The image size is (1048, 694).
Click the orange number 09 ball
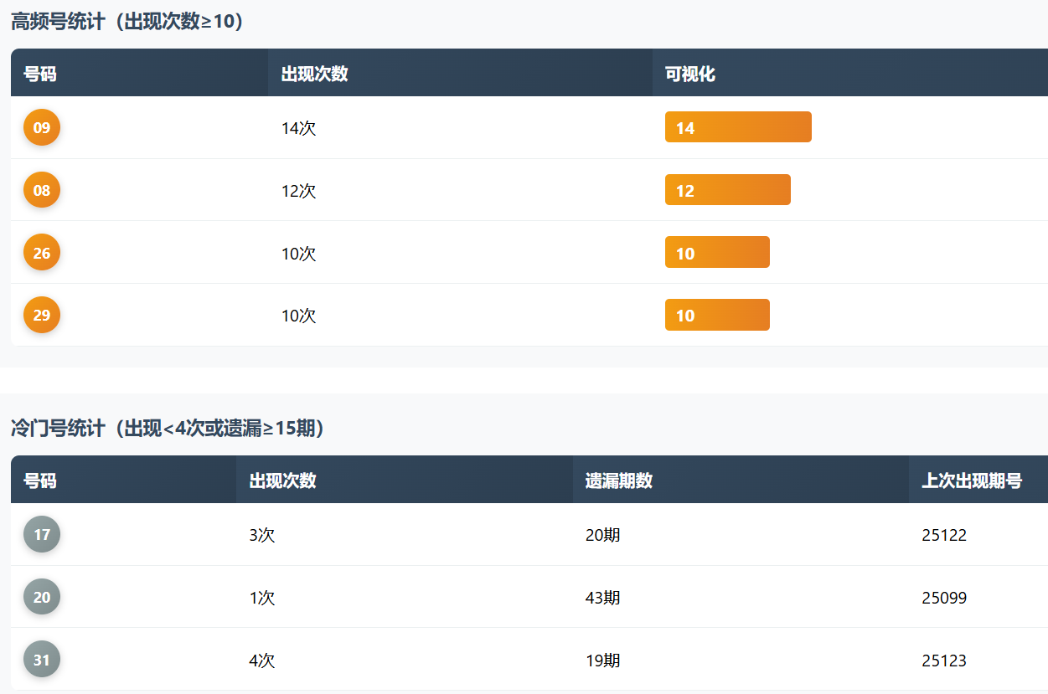pos(42,128)
